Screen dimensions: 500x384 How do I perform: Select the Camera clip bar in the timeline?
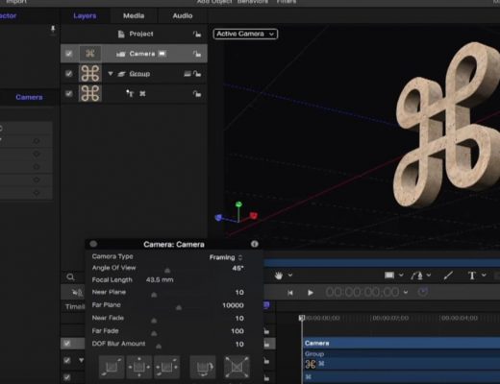tap(402, 343)
